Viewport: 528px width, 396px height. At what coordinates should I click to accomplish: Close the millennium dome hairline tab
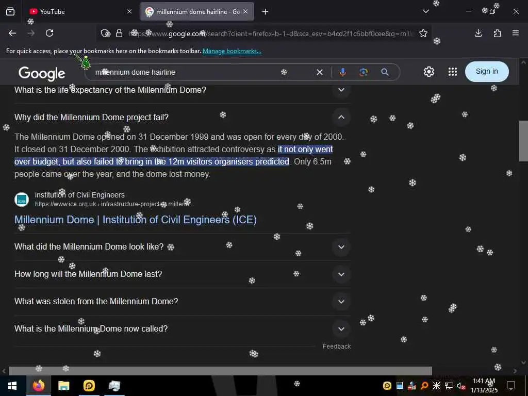[x=245, y=11]
